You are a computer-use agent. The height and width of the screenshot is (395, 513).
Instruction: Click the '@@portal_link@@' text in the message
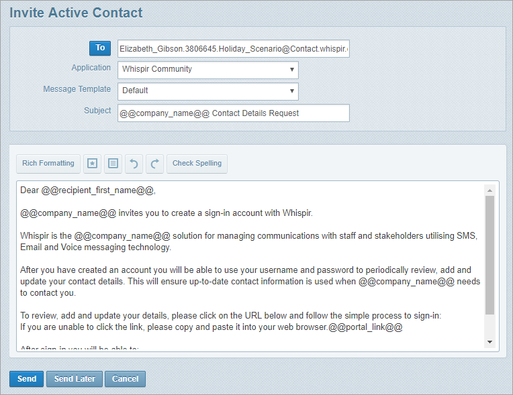tap(365, 327)
